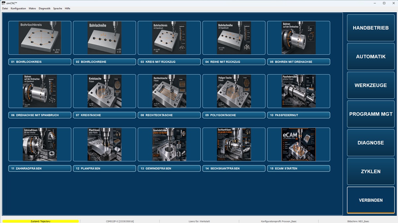Click Konfigurationsprofil: Proxxon_Basic status text
The width and height of the screenshot is (398, 223).
(x=279, y=221)
